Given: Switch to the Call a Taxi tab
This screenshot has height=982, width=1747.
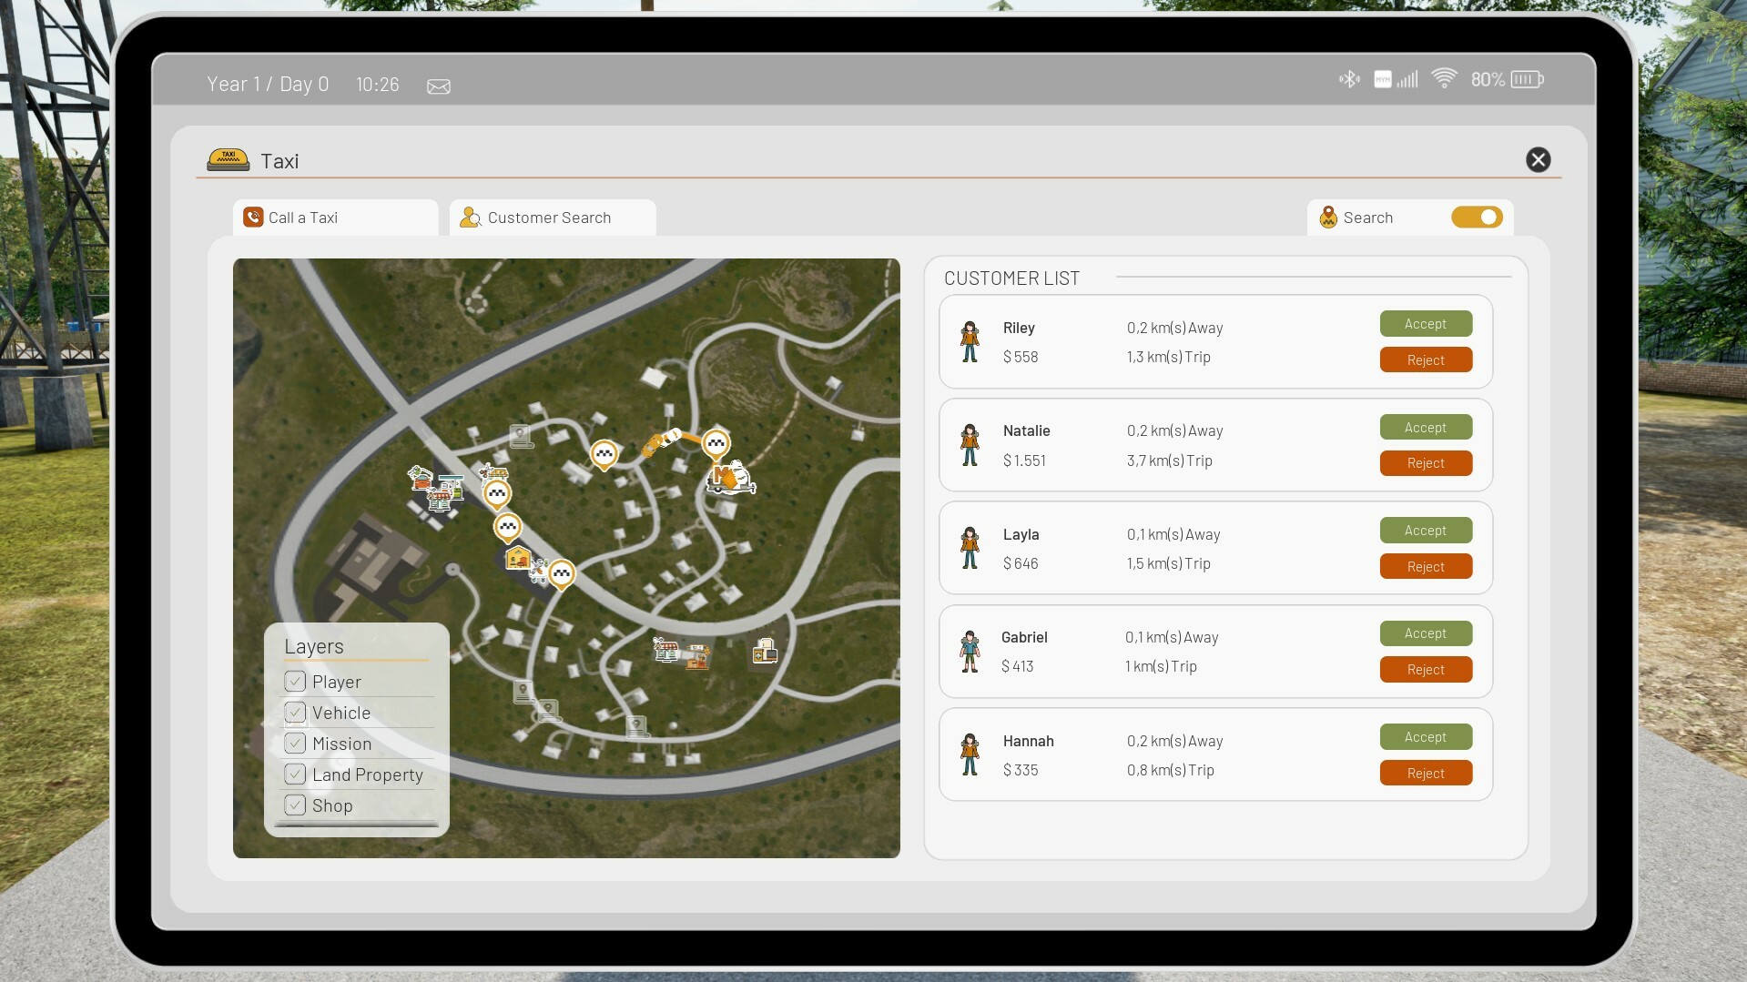Looking at the screenshot, I should (335, 218).
